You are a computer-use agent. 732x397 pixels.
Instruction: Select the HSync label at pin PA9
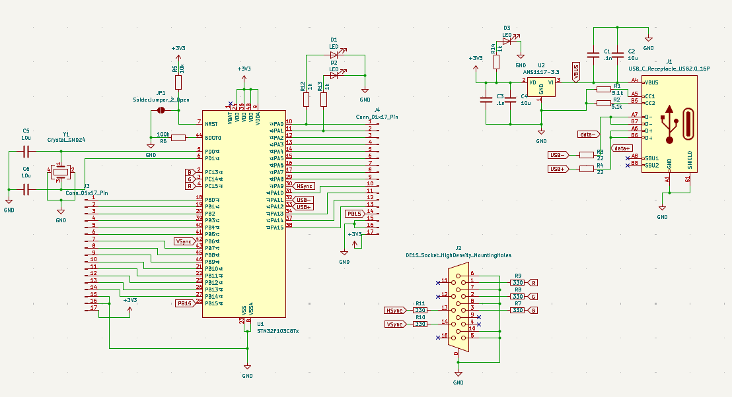(304, 186)
